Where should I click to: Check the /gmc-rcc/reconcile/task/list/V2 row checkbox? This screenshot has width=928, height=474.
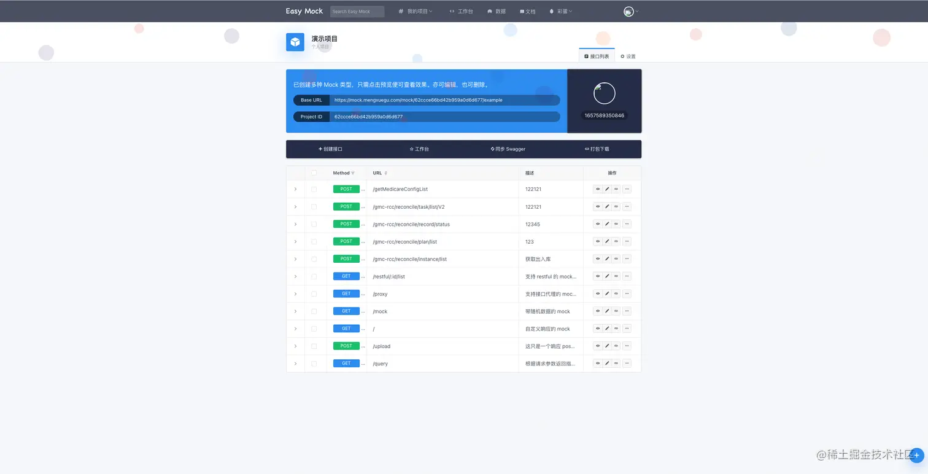point(314,206)
